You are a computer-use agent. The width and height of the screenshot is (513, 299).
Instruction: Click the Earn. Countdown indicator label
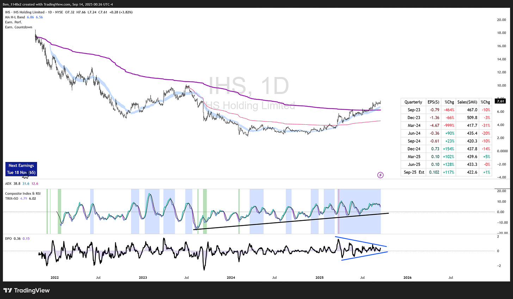click(19, 27)
